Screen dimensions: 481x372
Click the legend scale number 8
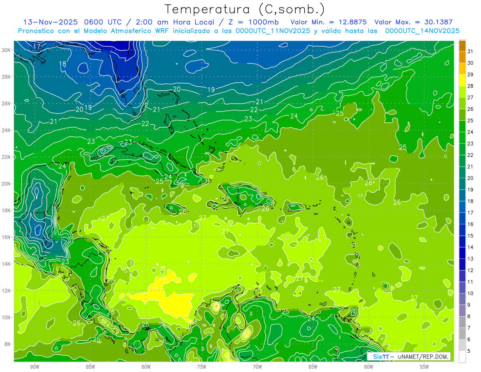(469, 317)
